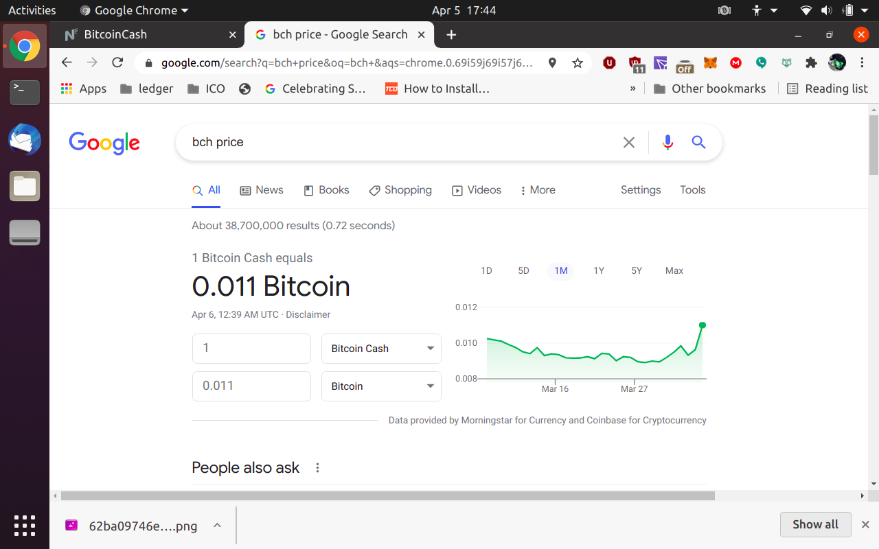Select the Max chart range
The width and height of the screenshot is (879, 549).
click(674, 270)
